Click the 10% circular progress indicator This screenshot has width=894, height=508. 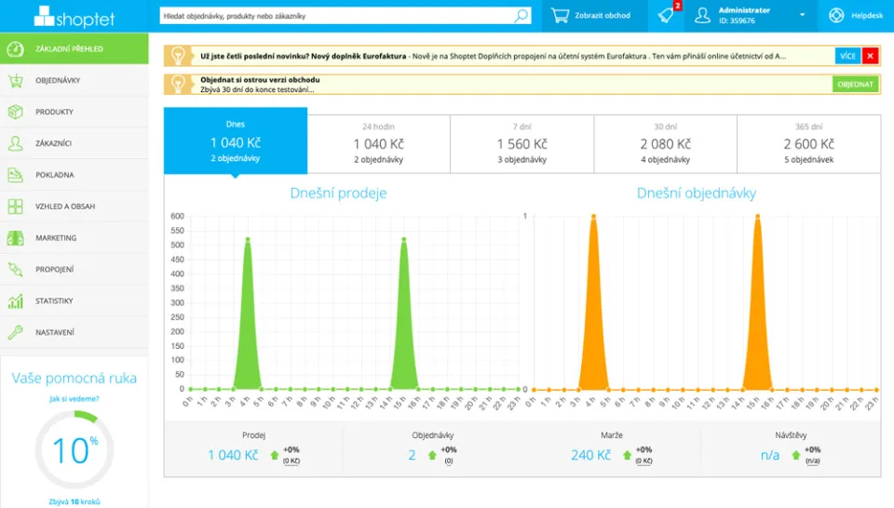click(x=74, y=450)
